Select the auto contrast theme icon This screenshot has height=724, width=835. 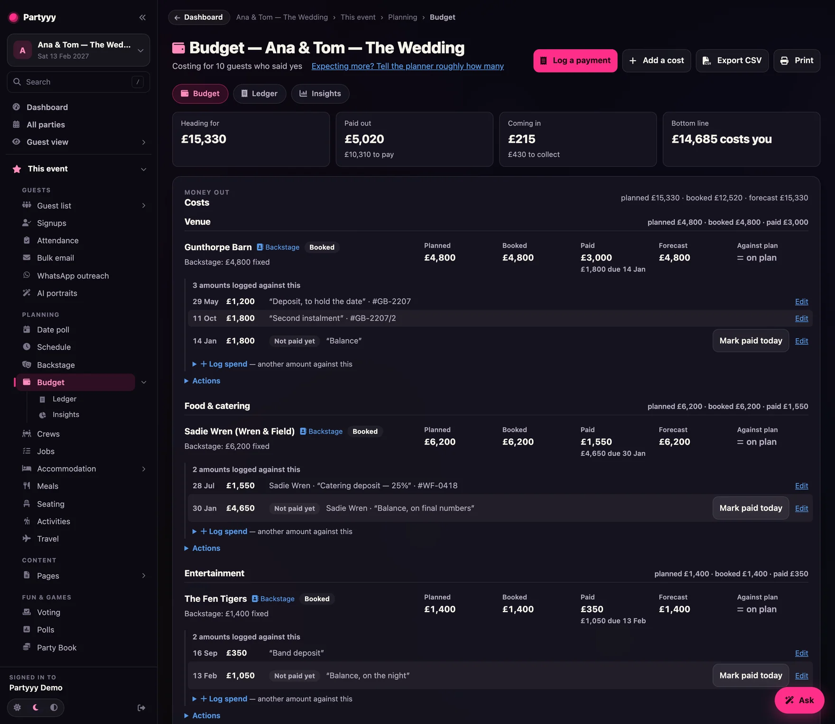coord(54,707)
